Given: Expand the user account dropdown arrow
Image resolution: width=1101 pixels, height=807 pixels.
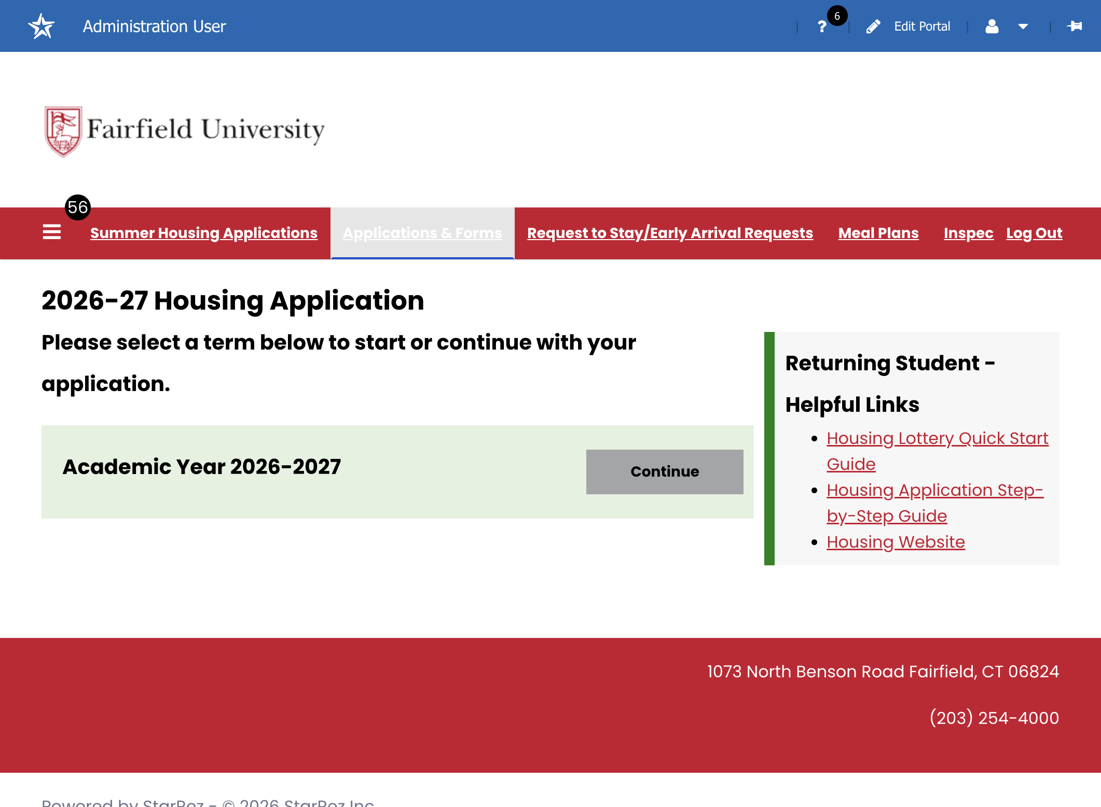Looking at the screenshot, I should 1023,26.
